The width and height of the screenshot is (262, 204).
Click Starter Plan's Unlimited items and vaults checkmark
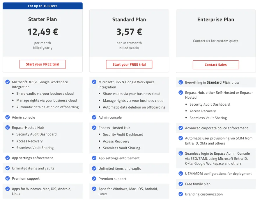pos(8,168)
